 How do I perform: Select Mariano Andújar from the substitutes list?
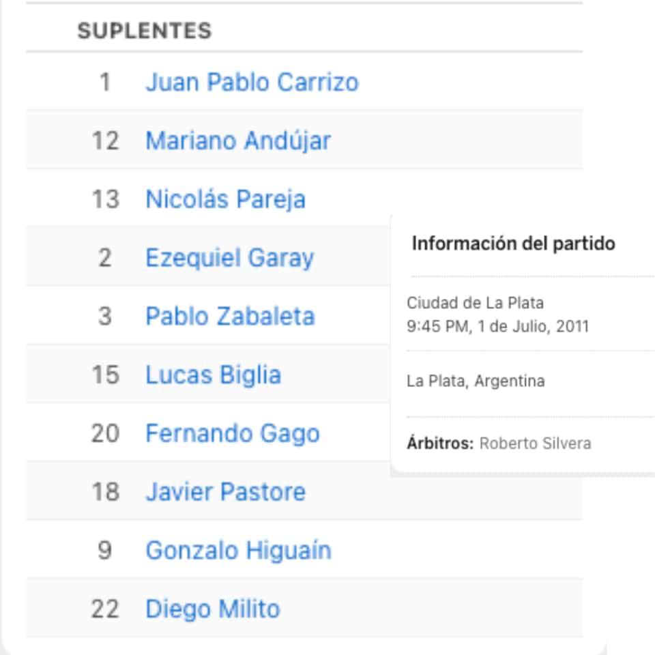237,141
